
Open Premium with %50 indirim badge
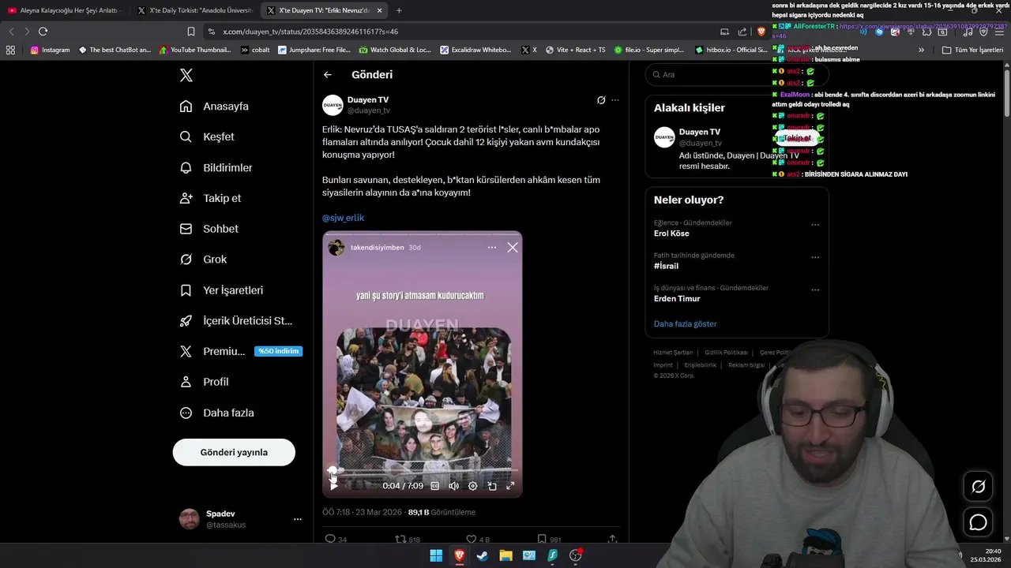240,352
